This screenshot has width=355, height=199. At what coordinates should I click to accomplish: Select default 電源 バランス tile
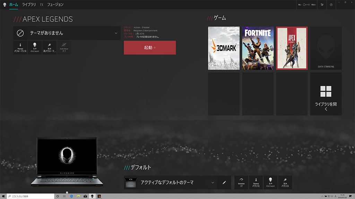[285, 182]
